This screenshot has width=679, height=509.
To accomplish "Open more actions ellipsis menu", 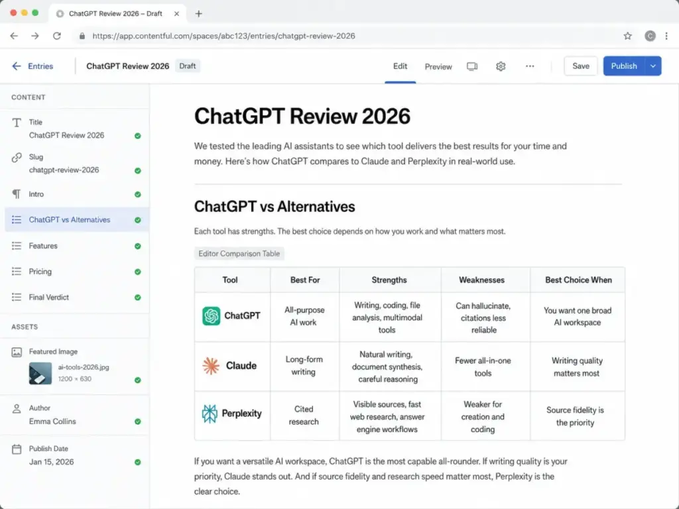I will point(530,66).
